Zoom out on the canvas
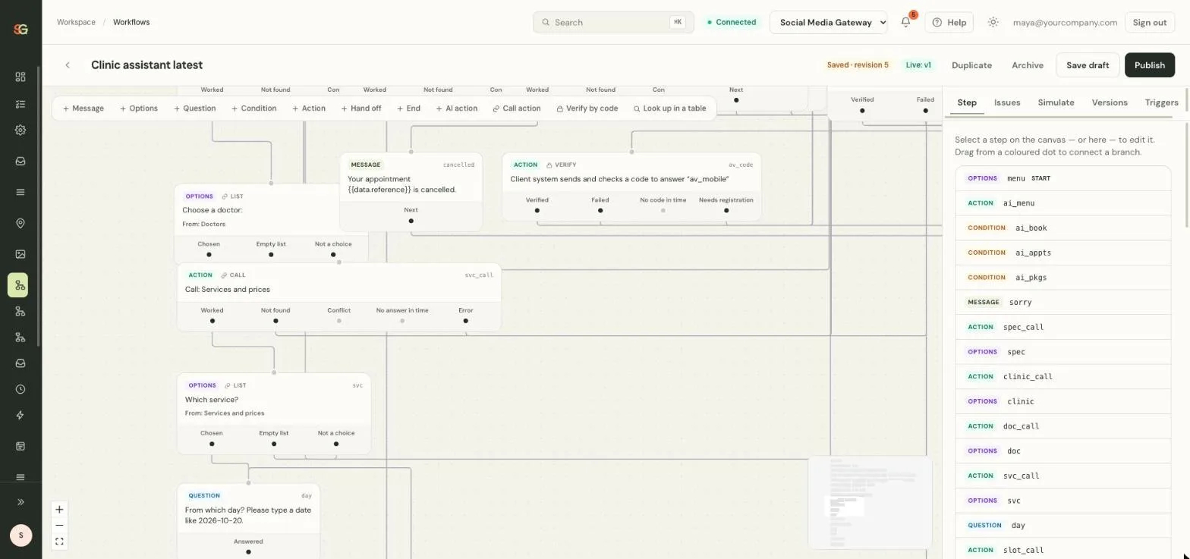 pyautogui.click(x=59, y=526)
